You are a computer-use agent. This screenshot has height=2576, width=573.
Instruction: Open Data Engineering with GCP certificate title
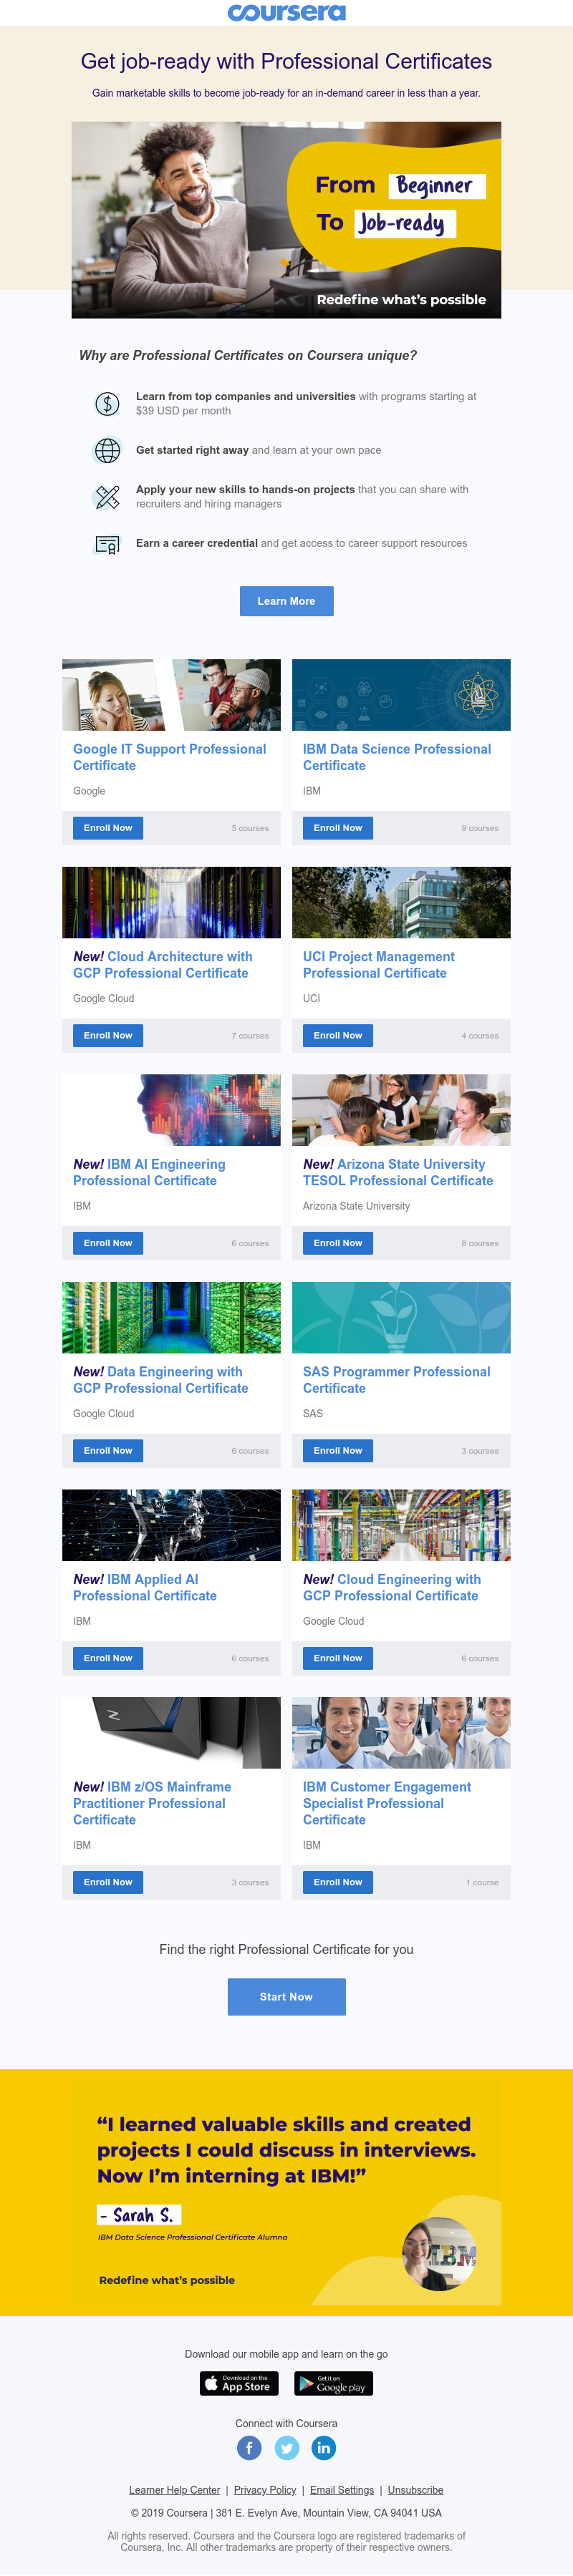(161, 1380)
